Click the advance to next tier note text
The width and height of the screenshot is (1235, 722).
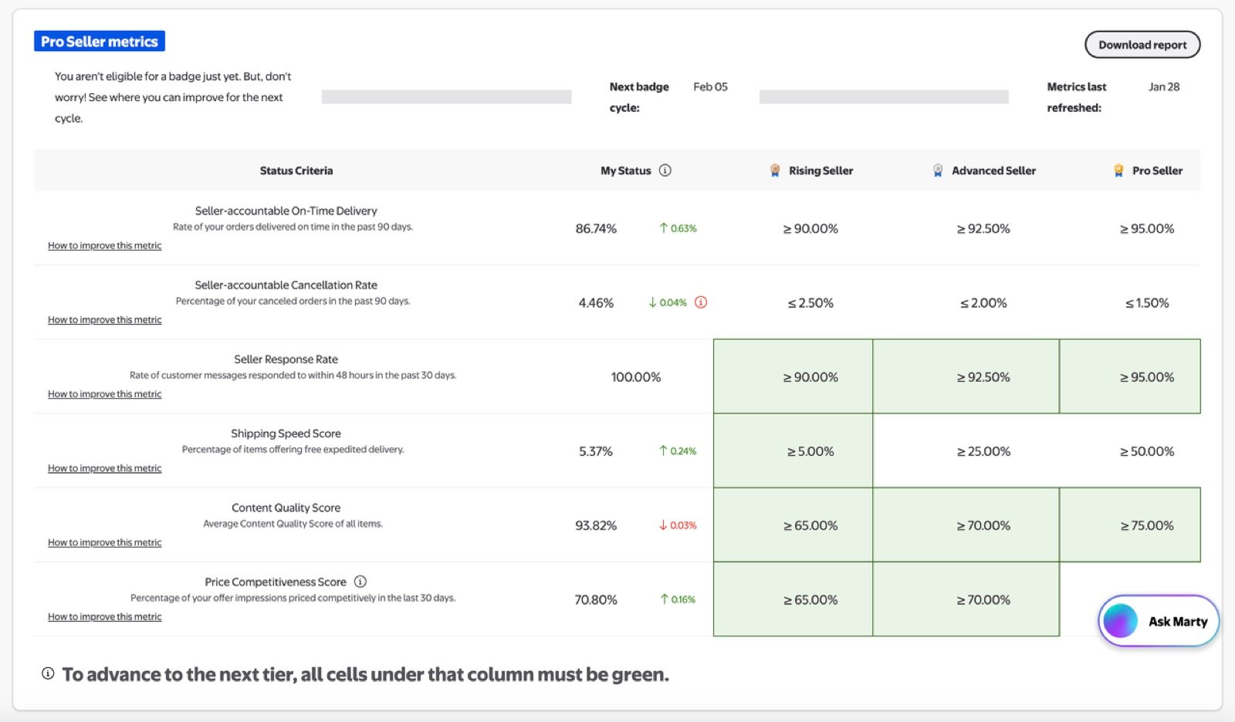[365, 674]
